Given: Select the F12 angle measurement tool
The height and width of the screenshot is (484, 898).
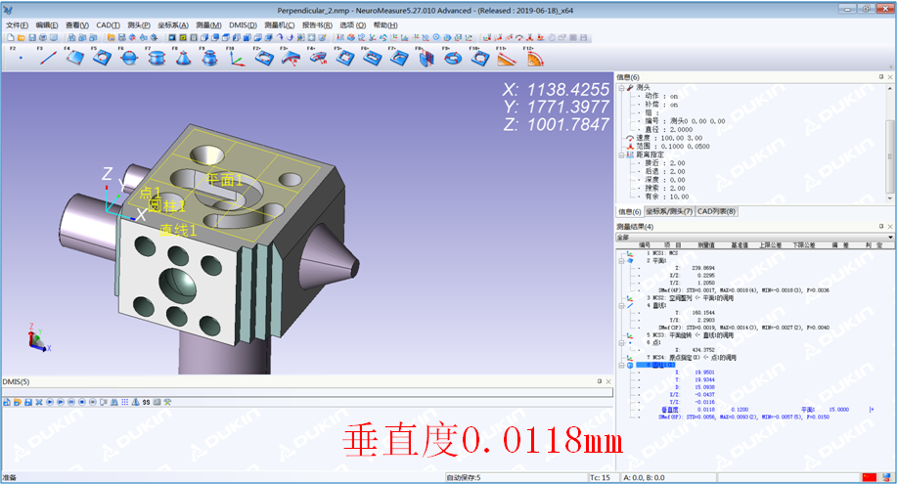Looking at the screenshot, I should point(534,59).
